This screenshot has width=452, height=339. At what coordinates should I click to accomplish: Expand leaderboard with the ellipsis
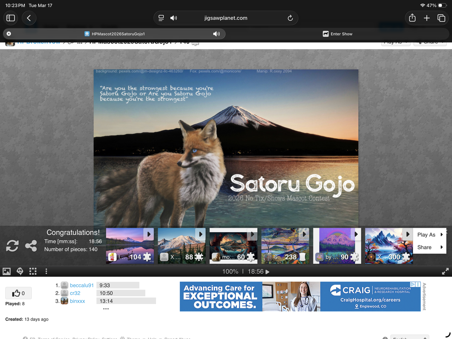click(x=106, y=309)
